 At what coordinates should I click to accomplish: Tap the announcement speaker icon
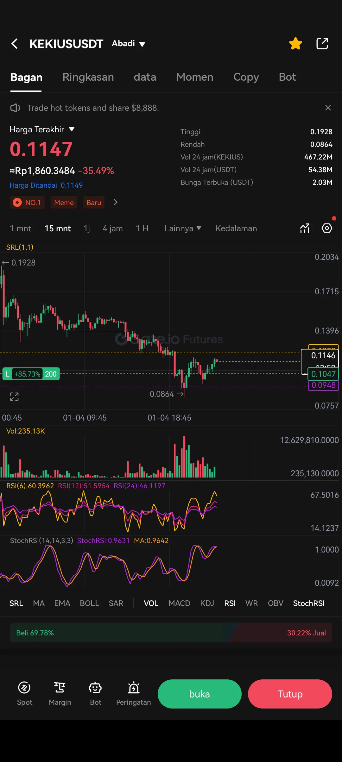[x=15, y=108]
